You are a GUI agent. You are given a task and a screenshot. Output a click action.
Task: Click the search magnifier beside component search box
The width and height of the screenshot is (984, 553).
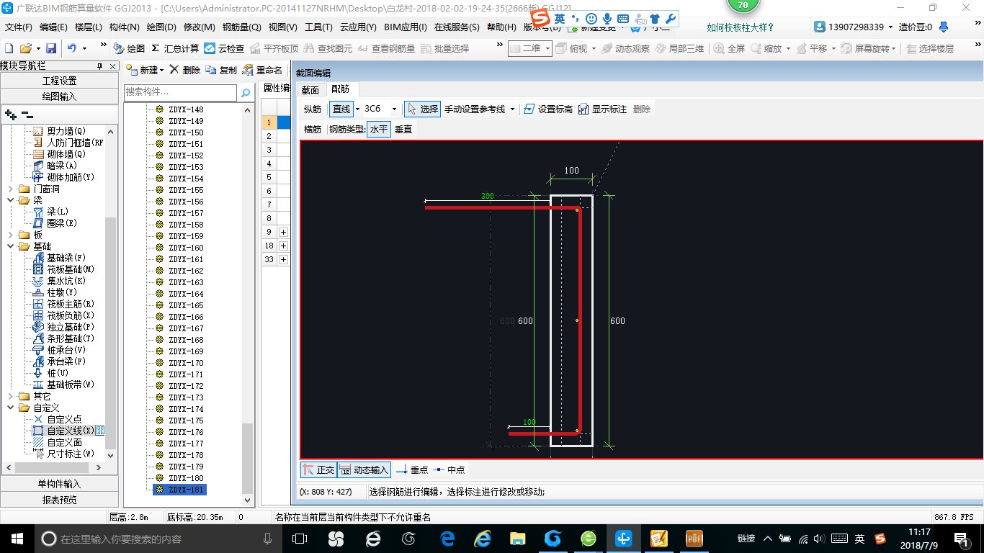click(x=245, y=92)
